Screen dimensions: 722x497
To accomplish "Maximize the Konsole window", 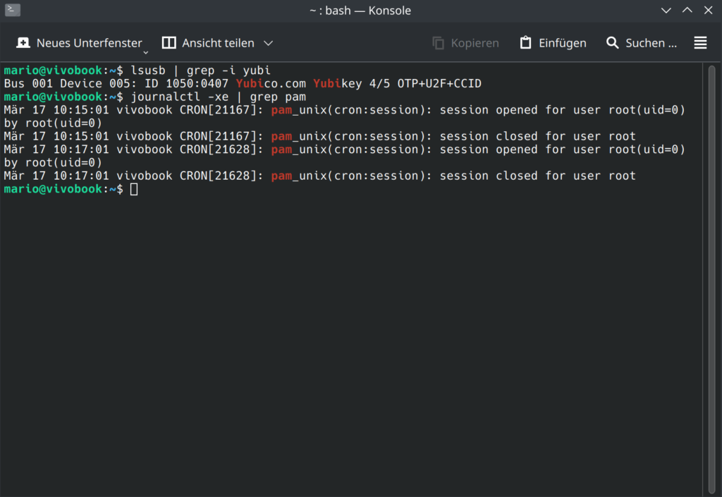I will pyautogui.click(x=687, y=10).
